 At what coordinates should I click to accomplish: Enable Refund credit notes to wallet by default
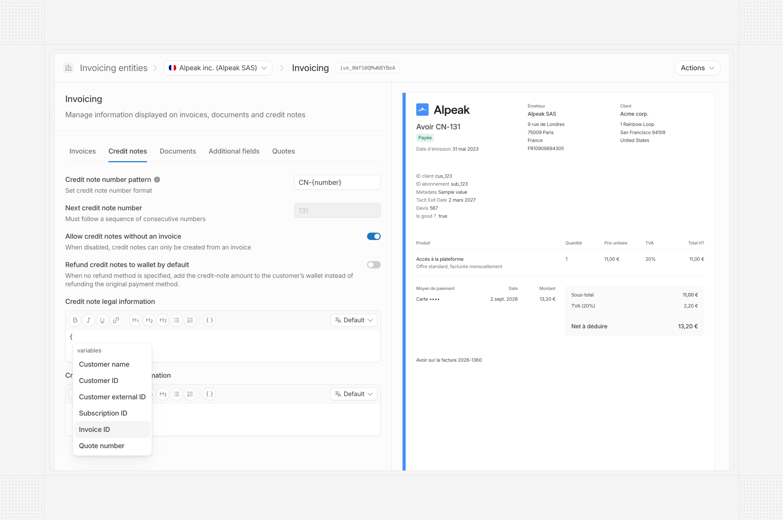tap(374, 265)
